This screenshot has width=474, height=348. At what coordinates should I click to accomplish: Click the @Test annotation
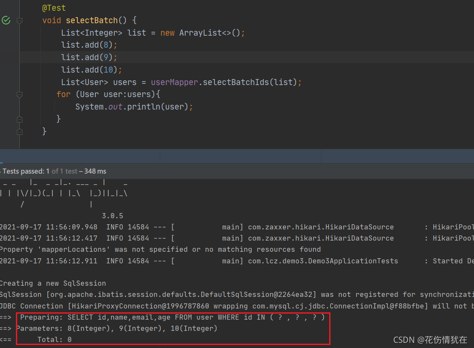coord(54,8)
